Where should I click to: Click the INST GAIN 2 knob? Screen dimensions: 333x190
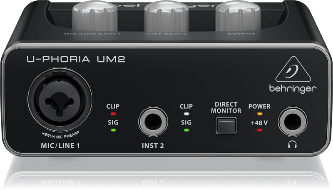[166, 15]
